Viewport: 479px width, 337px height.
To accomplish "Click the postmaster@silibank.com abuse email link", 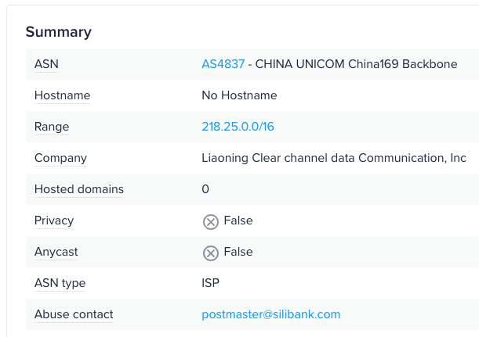I will 270,314.
